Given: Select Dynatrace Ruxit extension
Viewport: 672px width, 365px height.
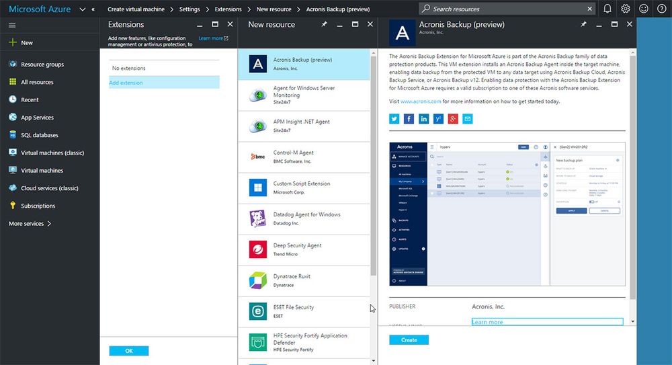Looking at the screenshot, I should coord(304,280).
